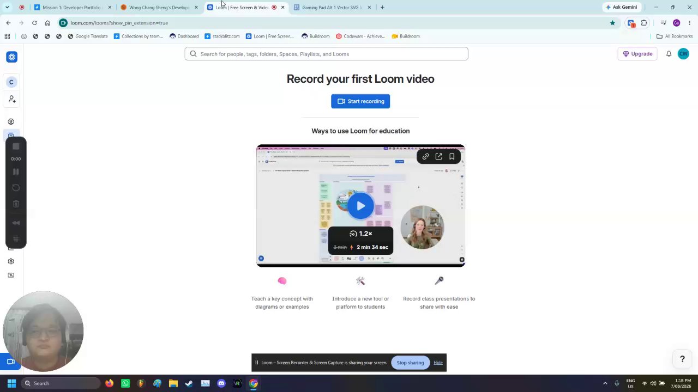Close the Mission 1: Developer Portfolio tab

click(x=110, y=8)
